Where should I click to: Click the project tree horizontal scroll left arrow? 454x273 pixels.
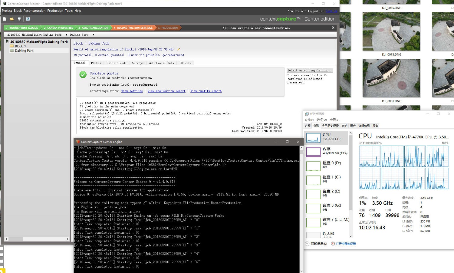6,239
